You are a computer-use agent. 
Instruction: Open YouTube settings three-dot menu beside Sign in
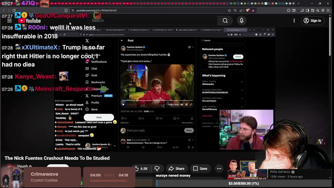294,21
